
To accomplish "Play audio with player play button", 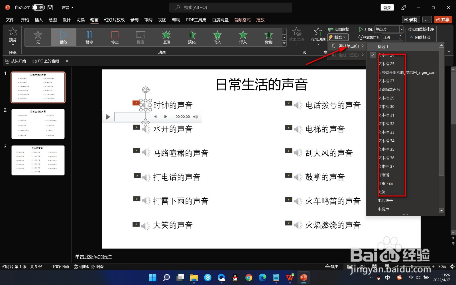I will 108,117.
